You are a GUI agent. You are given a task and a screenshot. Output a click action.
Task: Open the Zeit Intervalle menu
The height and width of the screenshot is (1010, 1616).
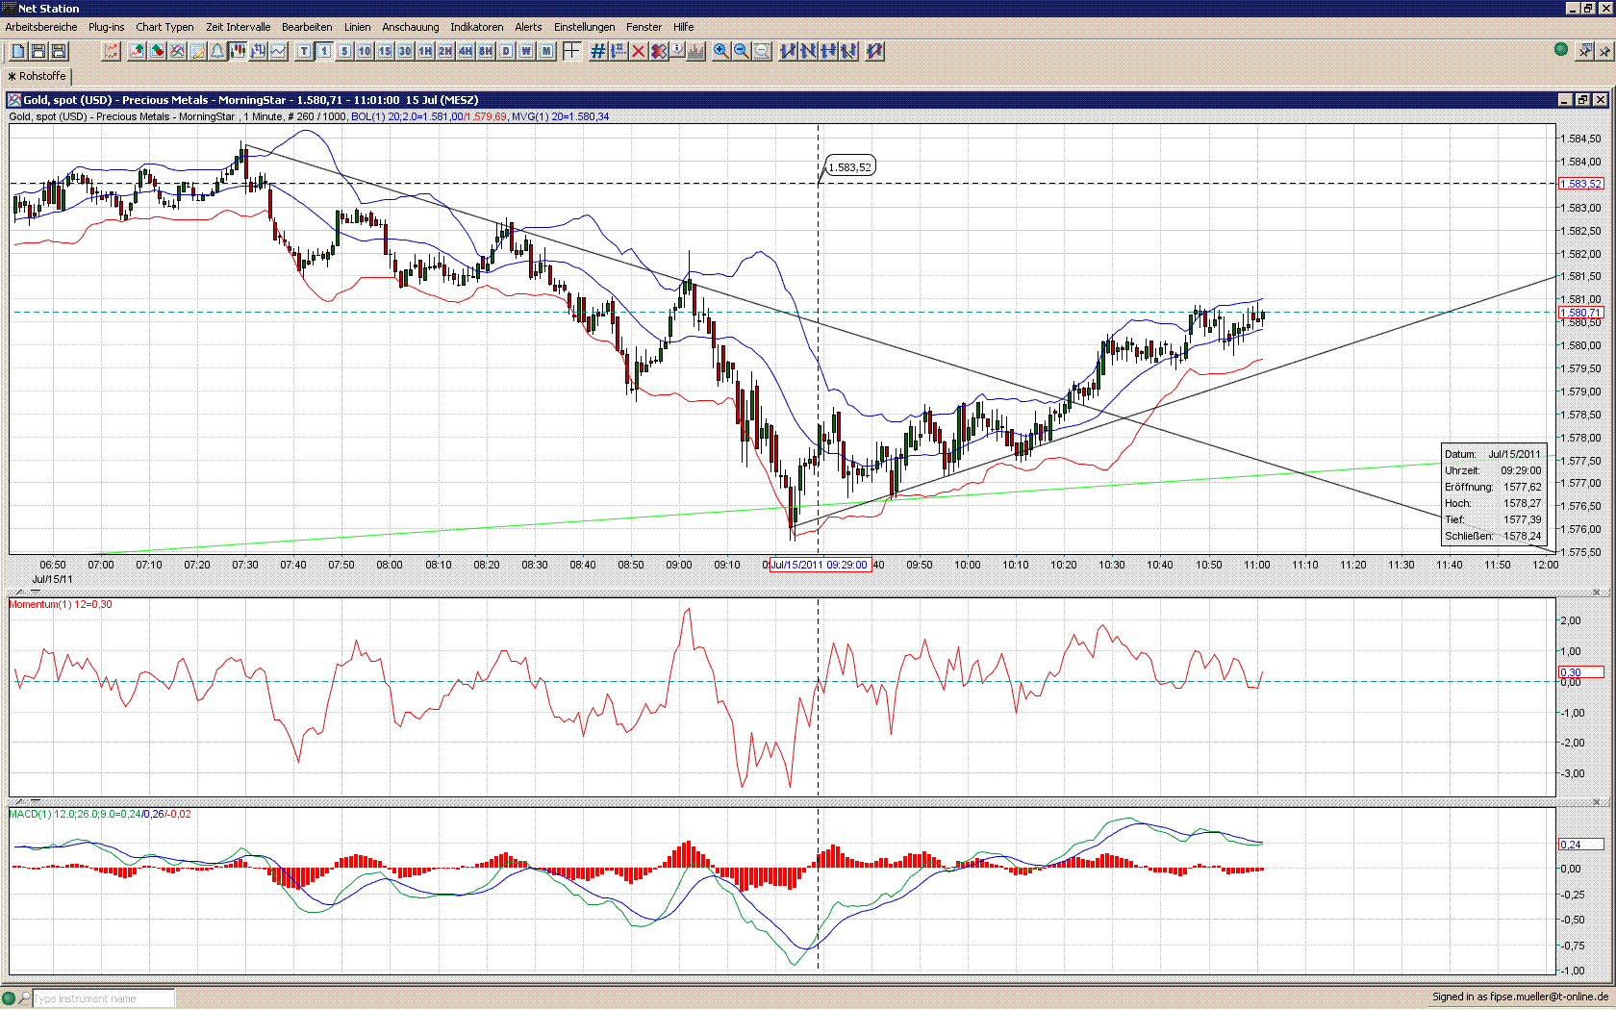238,27
